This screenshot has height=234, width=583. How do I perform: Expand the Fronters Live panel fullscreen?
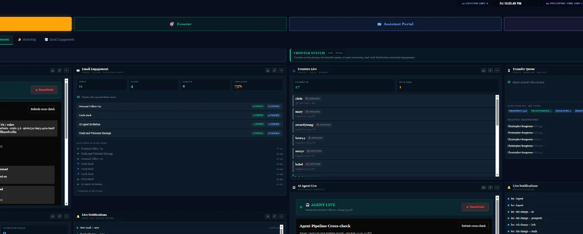490,71
